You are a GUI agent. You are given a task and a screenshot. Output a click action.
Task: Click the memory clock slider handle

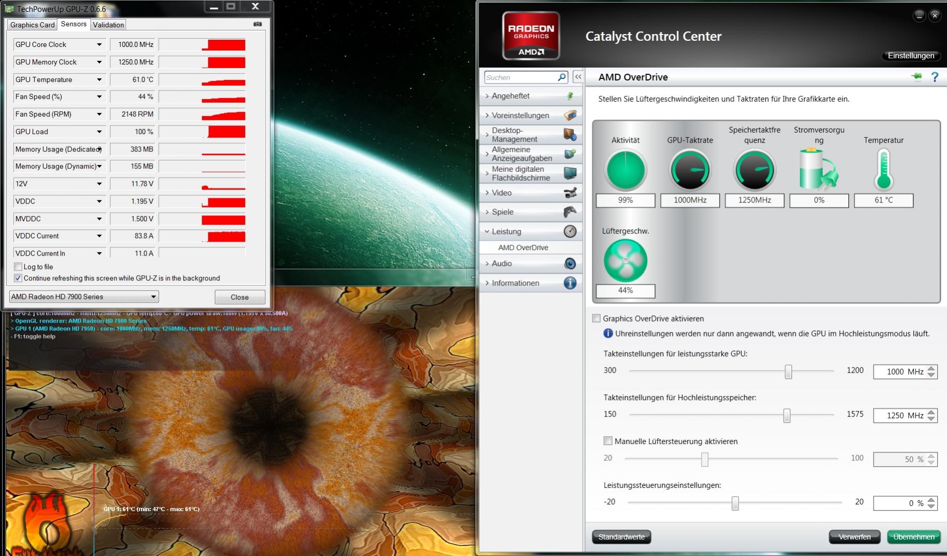pyautogui.click(x=787, y=416)
